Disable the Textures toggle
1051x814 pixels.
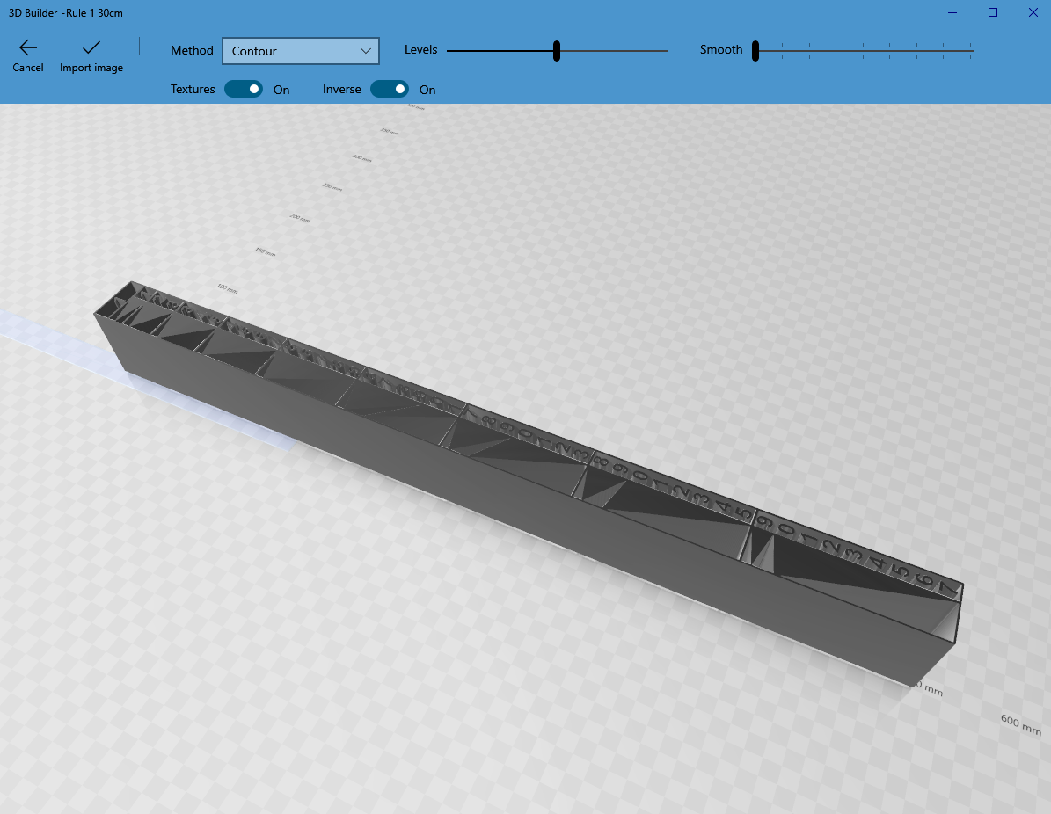tap(244, 89)
